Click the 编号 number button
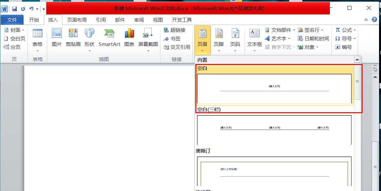The width and height of the screenshot is (381, 191). coord(343,47)
